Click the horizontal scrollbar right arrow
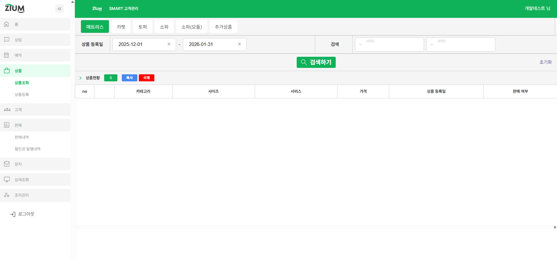The image size is (557, 259). (x=555, y=227)
